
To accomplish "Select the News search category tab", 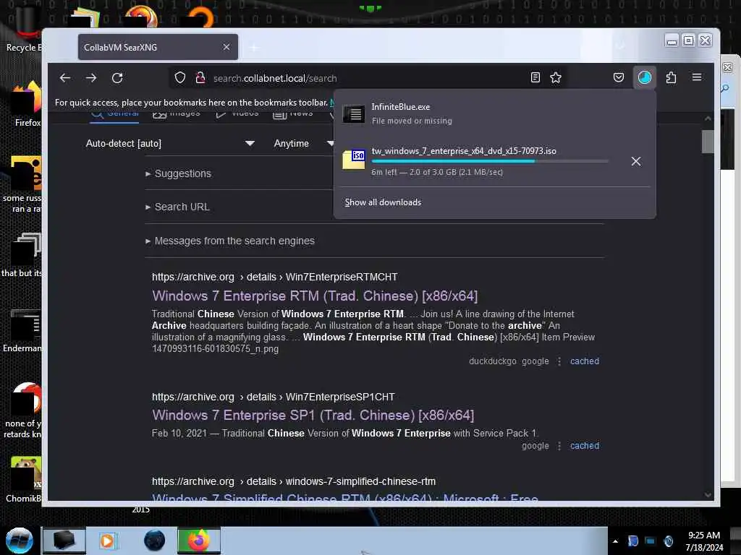I will (293, 115).
